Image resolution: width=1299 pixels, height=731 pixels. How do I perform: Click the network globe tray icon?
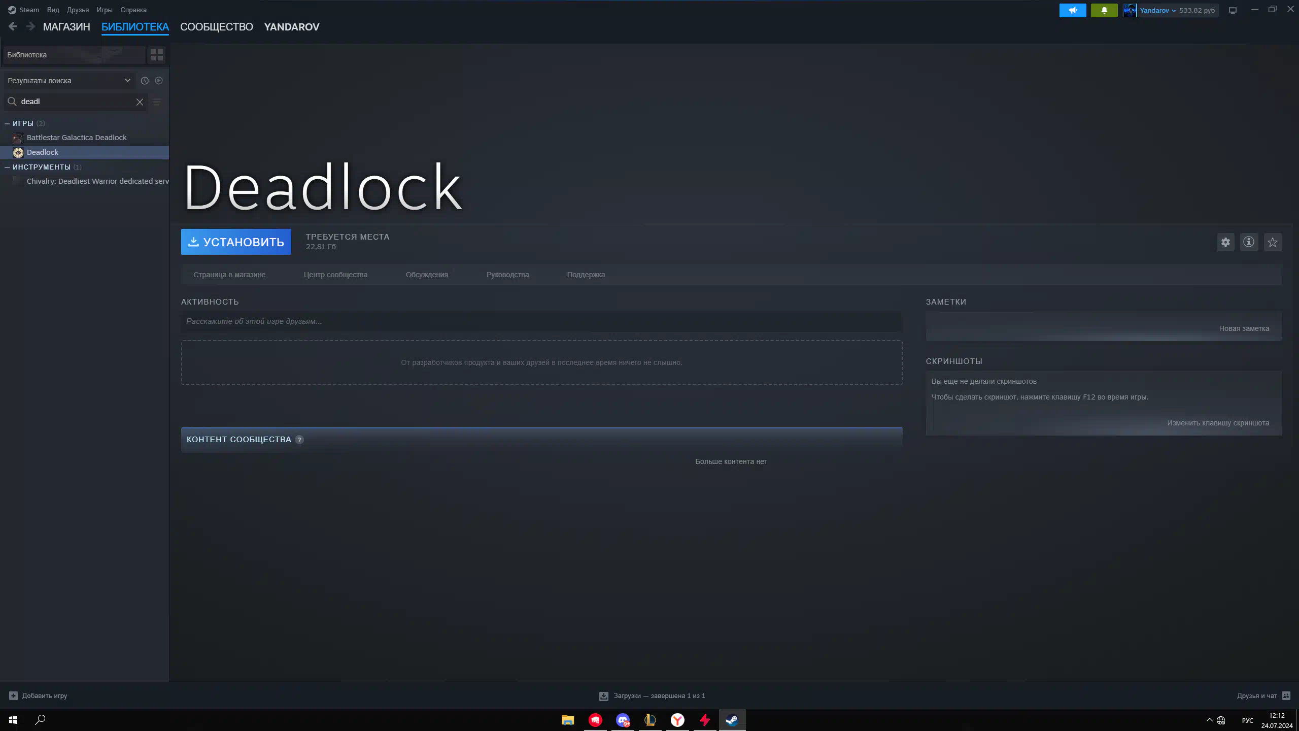pyautogui.click(x=1221, y=720)
